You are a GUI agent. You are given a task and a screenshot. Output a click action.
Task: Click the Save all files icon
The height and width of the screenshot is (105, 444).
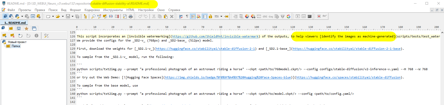tap(77, 16)
